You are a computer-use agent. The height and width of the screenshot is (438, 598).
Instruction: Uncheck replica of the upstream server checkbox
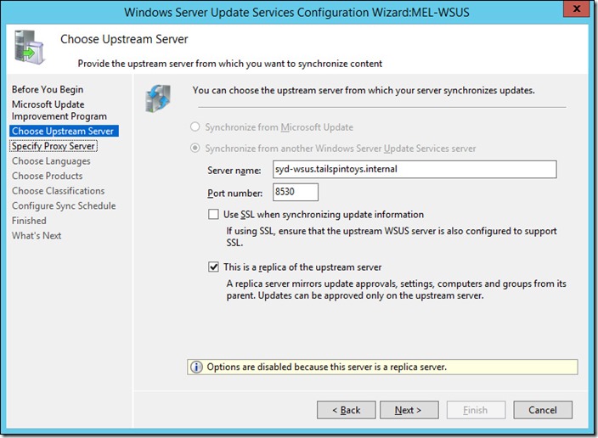pyautogui.click(x=213, y=267)
